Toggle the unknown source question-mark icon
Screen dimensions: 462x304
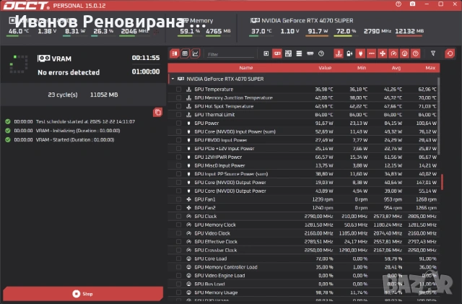pos(321,53)
